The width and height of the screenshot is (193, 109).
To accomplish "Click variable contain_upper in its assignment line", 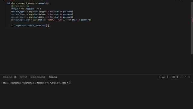I will pyautogui.click(x=18, y=12).
